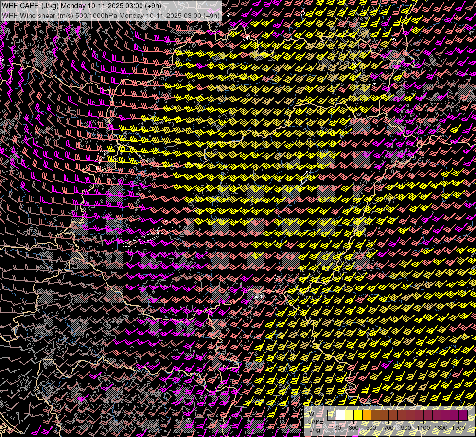The image size is (476, 437).
Task: Select the orange CAPE legend swatch
Action: (367, 416)
